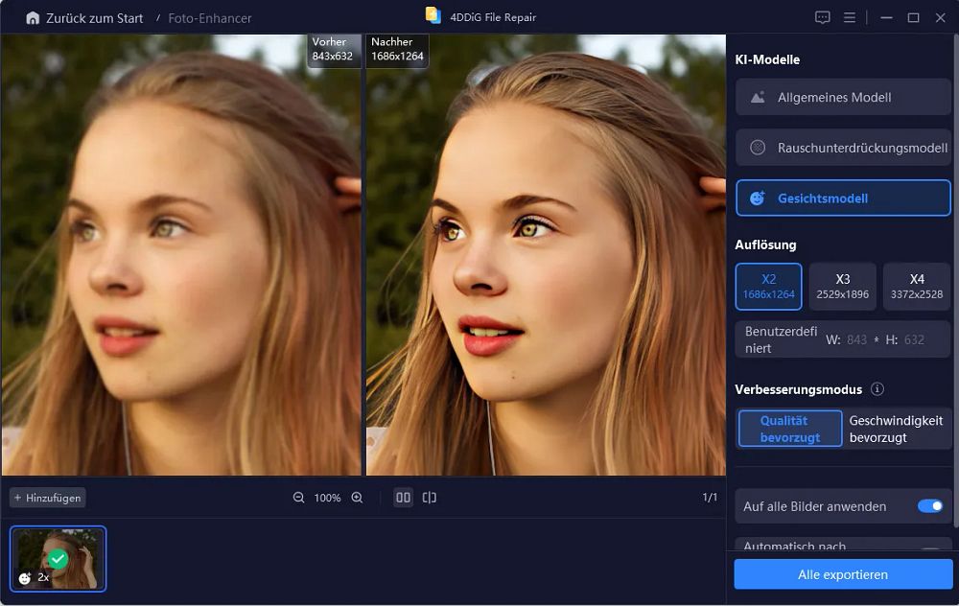Viewport: 959px width, 606px height.
Task: Open the hamburger menu in title bar
Action: click(x=850, y=17)
